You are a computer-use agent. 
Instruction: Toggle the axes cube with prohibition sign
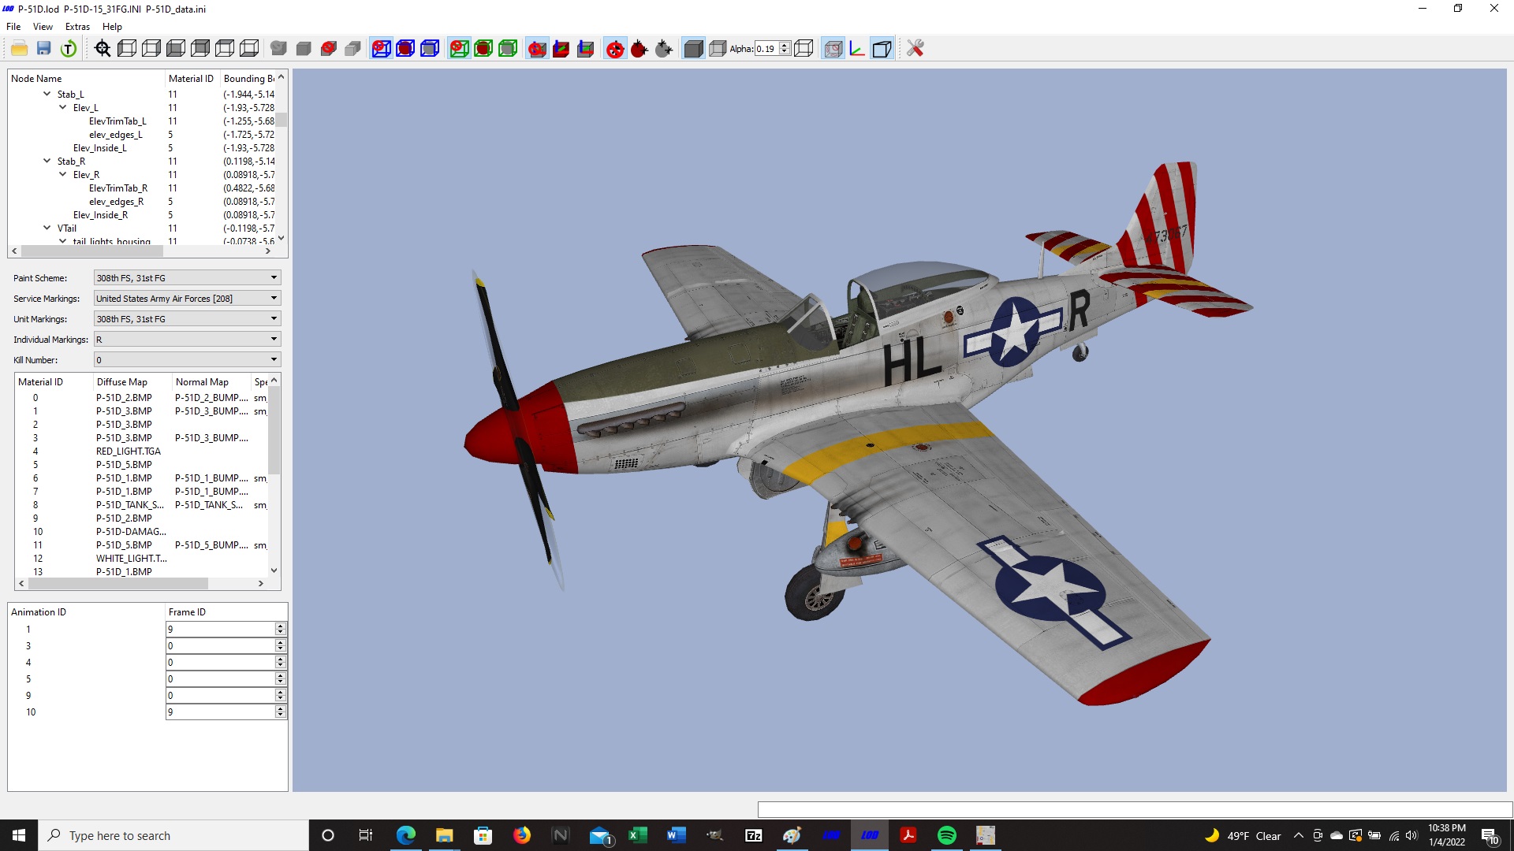tap(537, 49)
